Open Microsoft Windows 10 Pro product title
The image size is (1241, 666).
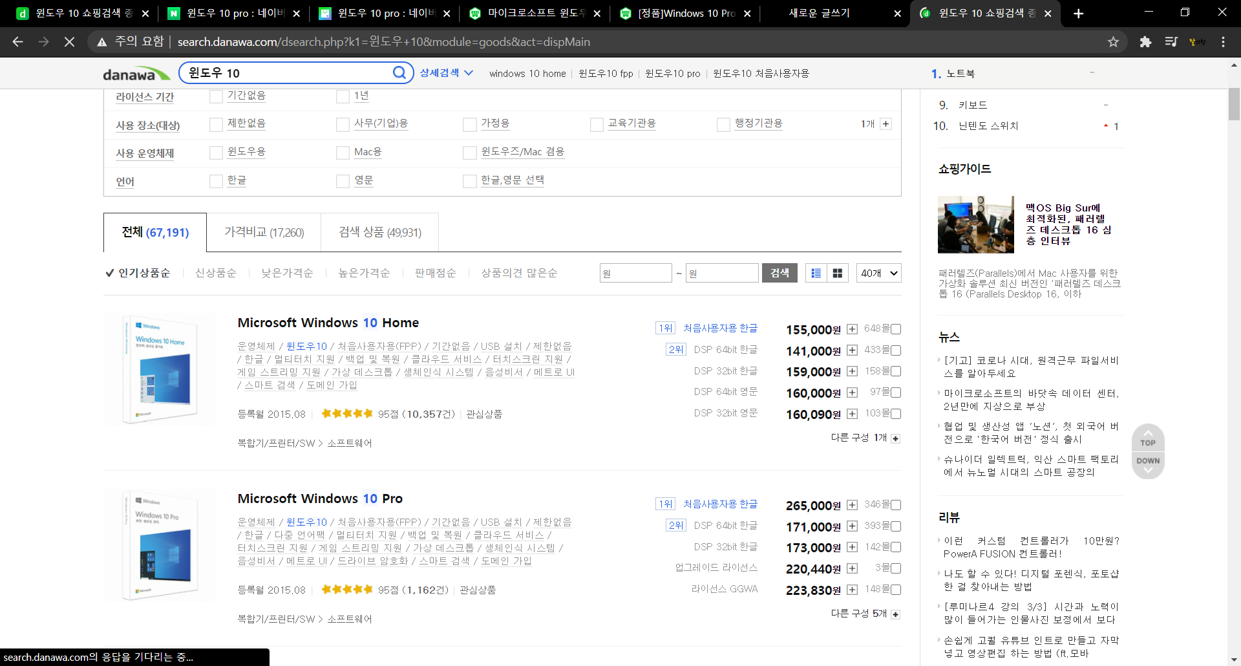pyautogui.click(x=320, y=499)
